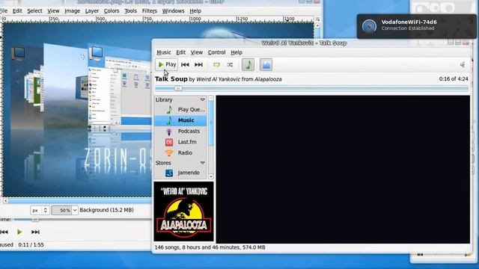Select Play Queue in the sidebar
The height and width of the screenshot is (269, 479).
click(180, 110)
